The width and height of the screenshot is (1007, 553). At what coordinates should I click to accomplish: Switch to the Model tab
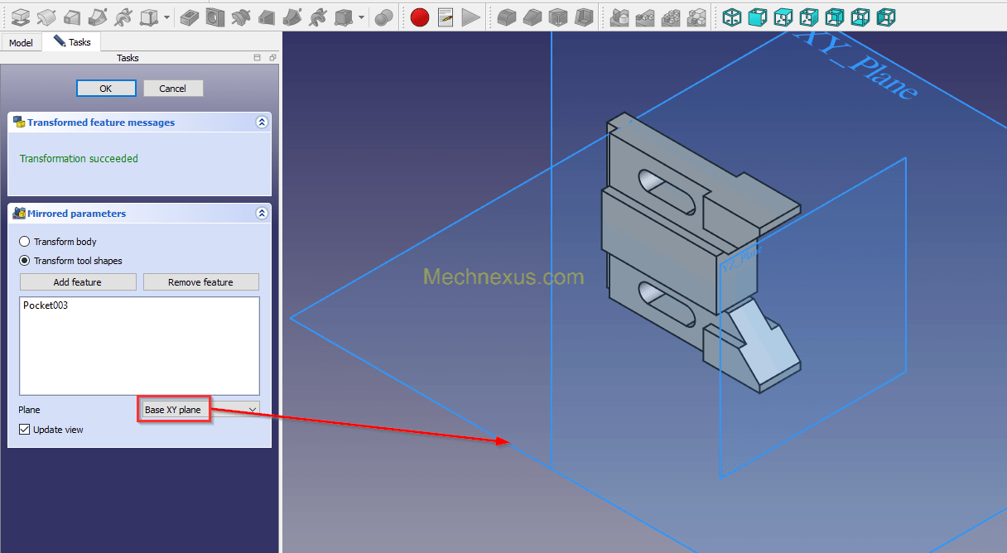pyautogui.click(x=21, y=42)
